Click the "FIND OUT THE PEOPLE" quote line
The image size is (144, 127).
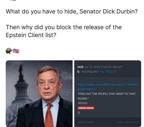[x=107, y=94]
